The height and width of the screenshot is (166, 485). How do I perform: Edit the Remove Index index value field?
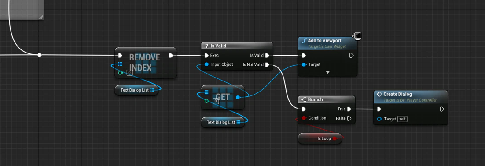coord(129,73)
